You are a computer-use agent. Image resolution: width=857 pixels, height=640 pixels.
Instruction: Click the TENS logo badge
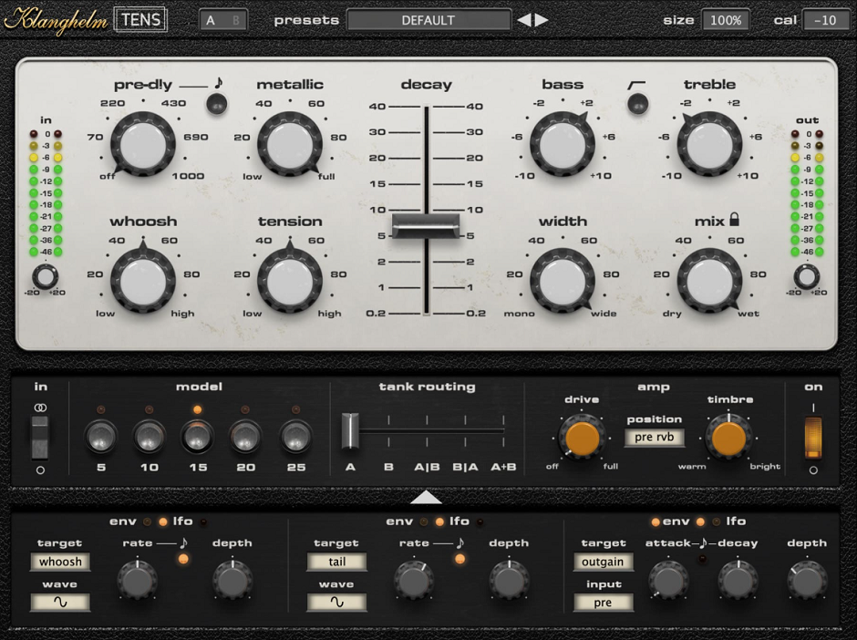tap(140, 20)
